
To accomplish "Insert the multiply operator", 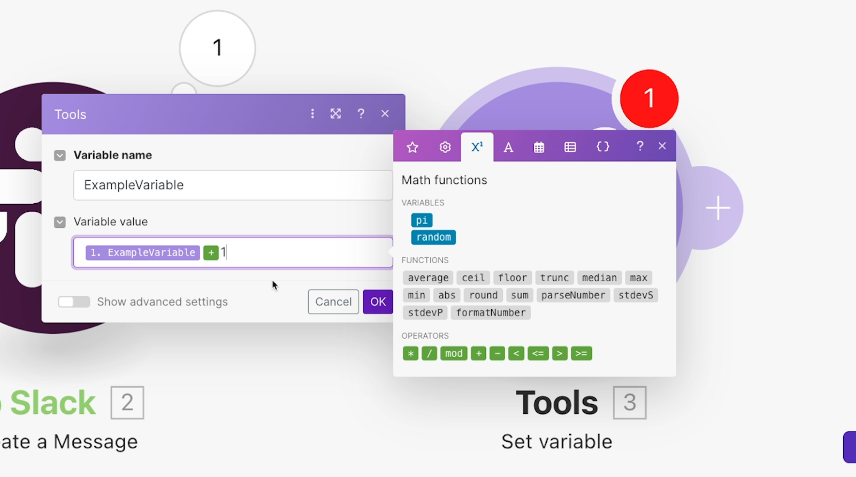I will point(410,353).
